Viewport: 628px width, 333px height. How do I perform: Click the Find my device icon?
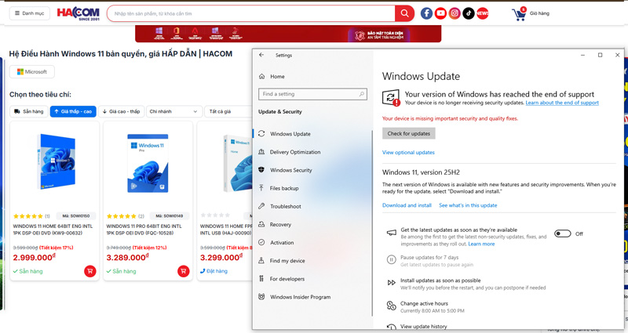261,261
